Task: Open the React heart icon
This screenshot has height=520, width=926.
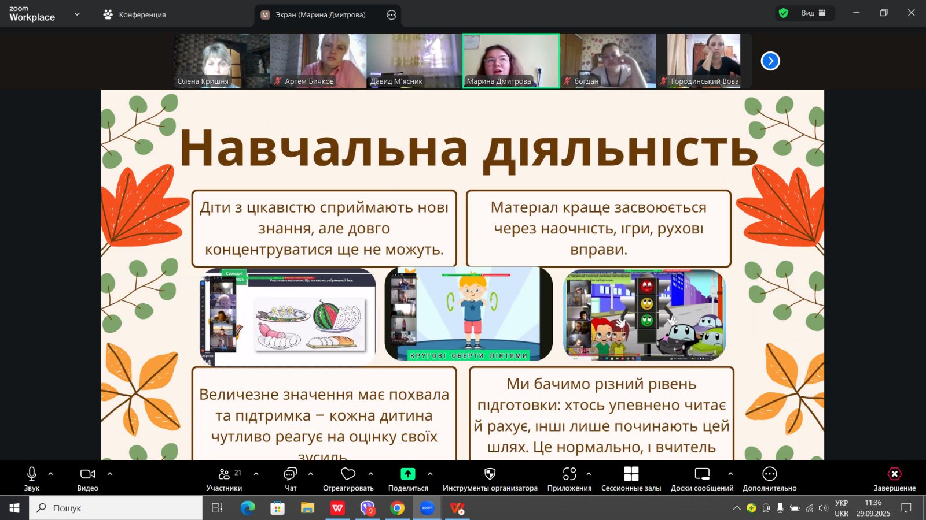Action: pos(348,474)
